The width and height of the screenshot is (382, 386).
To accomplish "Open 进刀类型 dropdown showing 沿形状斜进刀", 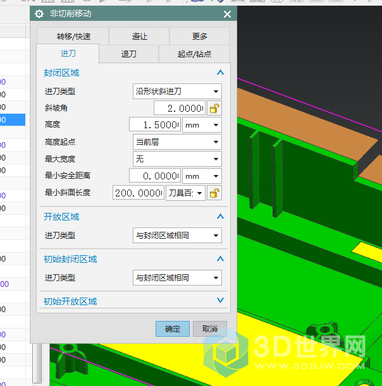I will coord(177,92).
